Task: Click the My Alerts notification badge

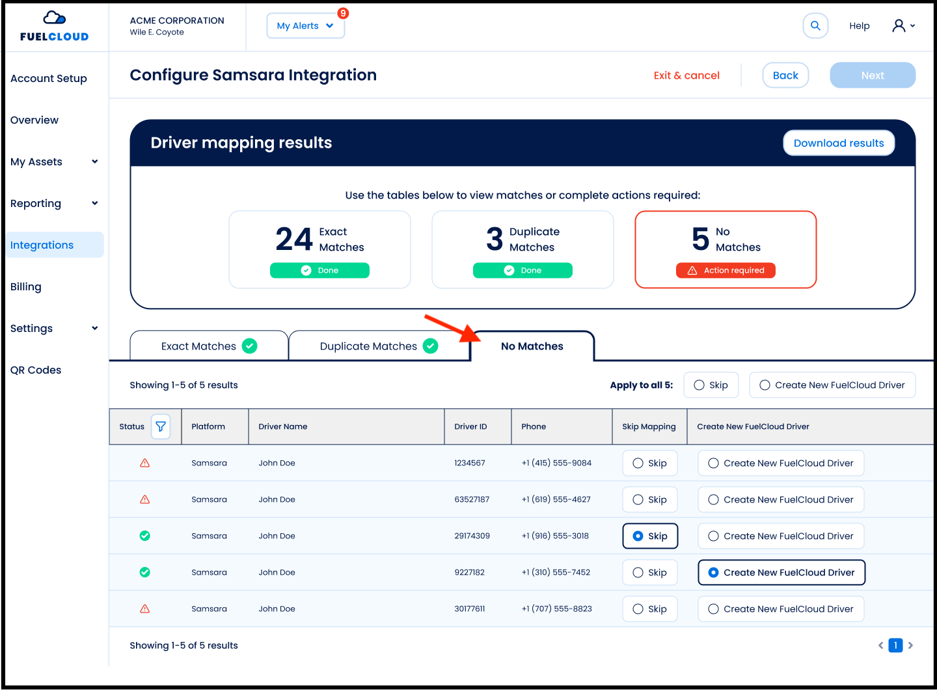Action: point(342,13)
